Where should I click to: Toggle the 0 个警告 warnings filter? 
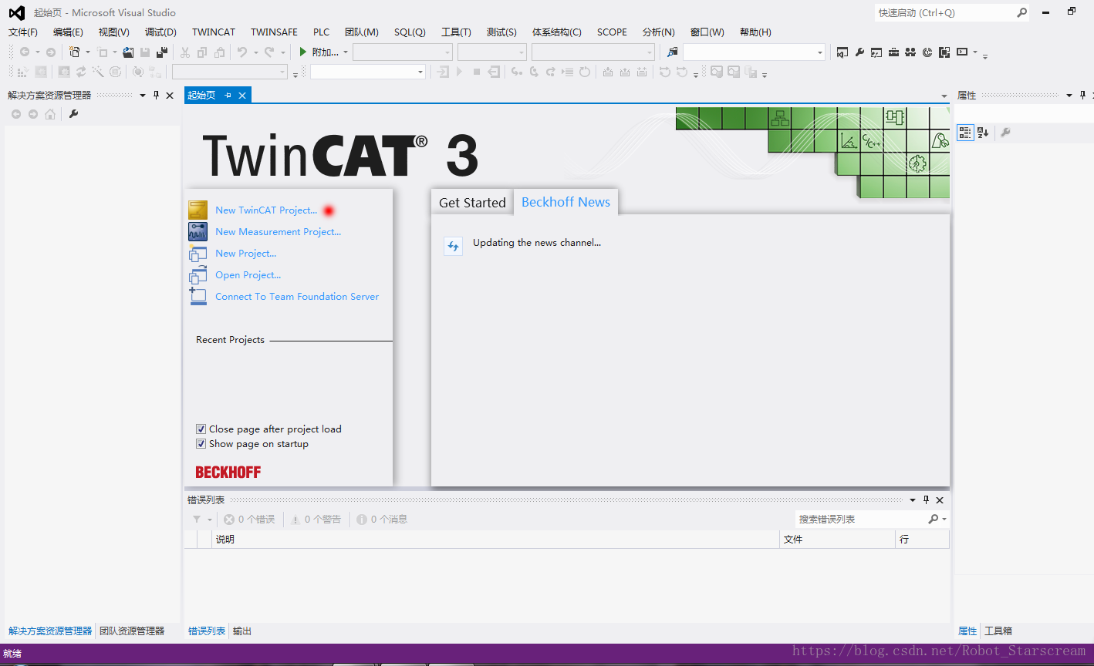(x=316, y=520)
